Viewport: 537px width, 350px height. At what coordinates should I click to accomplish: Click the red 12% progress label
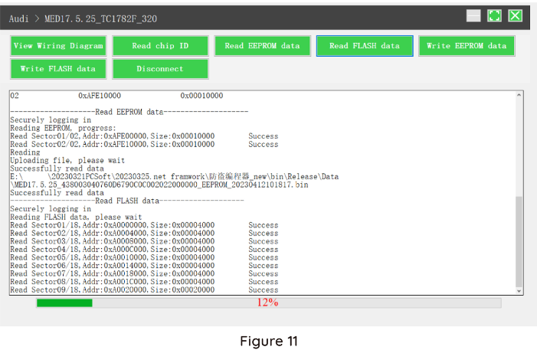267,303
